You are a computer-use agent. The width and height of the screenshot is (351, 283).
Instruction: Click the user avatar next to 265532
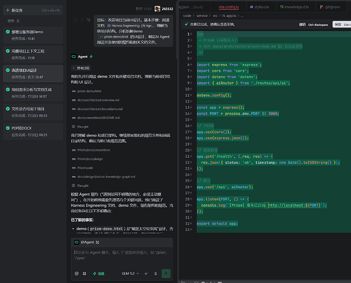point(158,8)
